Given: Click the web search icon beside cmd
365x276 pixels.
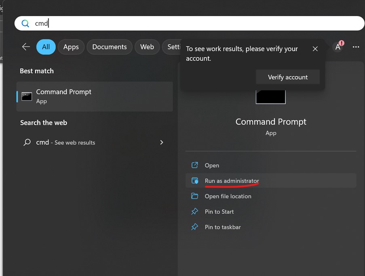Looking at the screenshot, I should point(27,142).
